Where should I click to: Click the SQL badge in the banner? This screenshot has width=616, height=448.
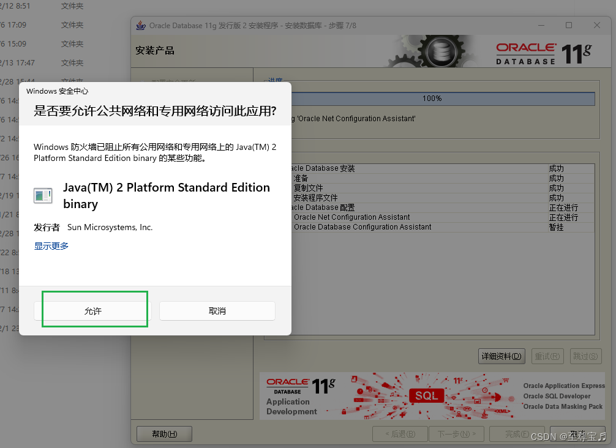pos(426,395)
